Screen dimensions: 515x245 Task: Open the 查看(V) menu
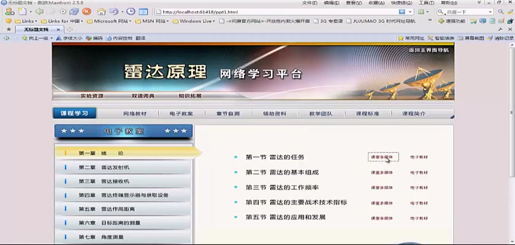[354, 2]
